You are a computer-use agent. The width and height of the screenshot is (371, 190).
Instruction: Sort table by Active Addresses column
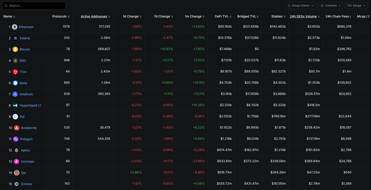click(95, 16)
